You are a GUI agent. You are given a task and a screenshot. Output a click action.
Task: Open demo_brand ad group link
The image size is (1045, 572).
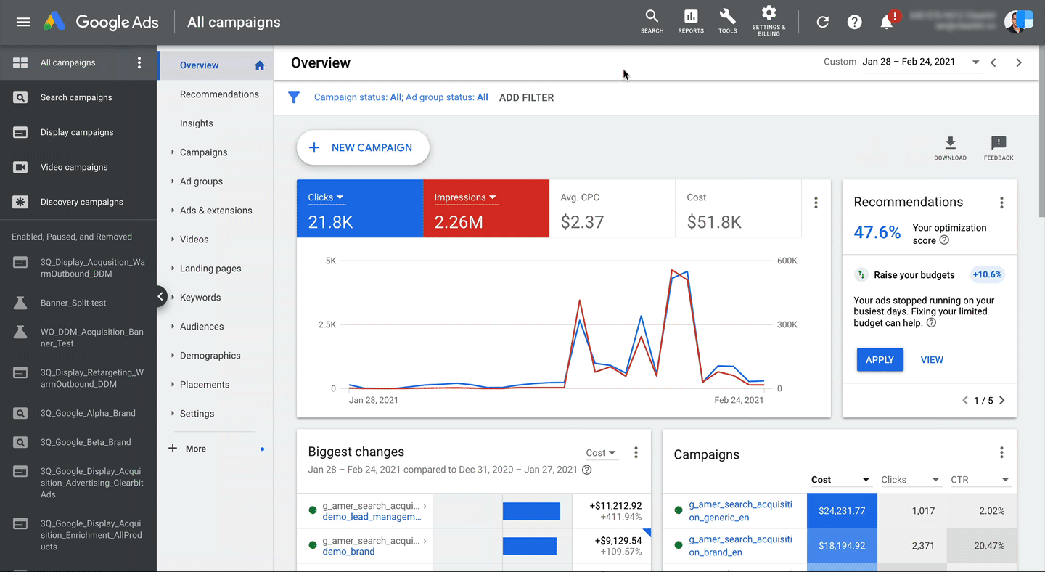pyautogui.click(x=348, y=552)
